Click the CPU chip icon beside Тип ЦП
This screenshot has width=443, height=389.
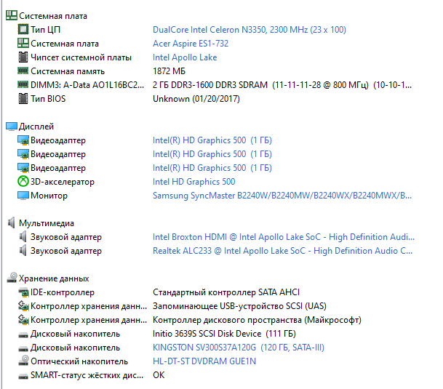pos(23,29)
